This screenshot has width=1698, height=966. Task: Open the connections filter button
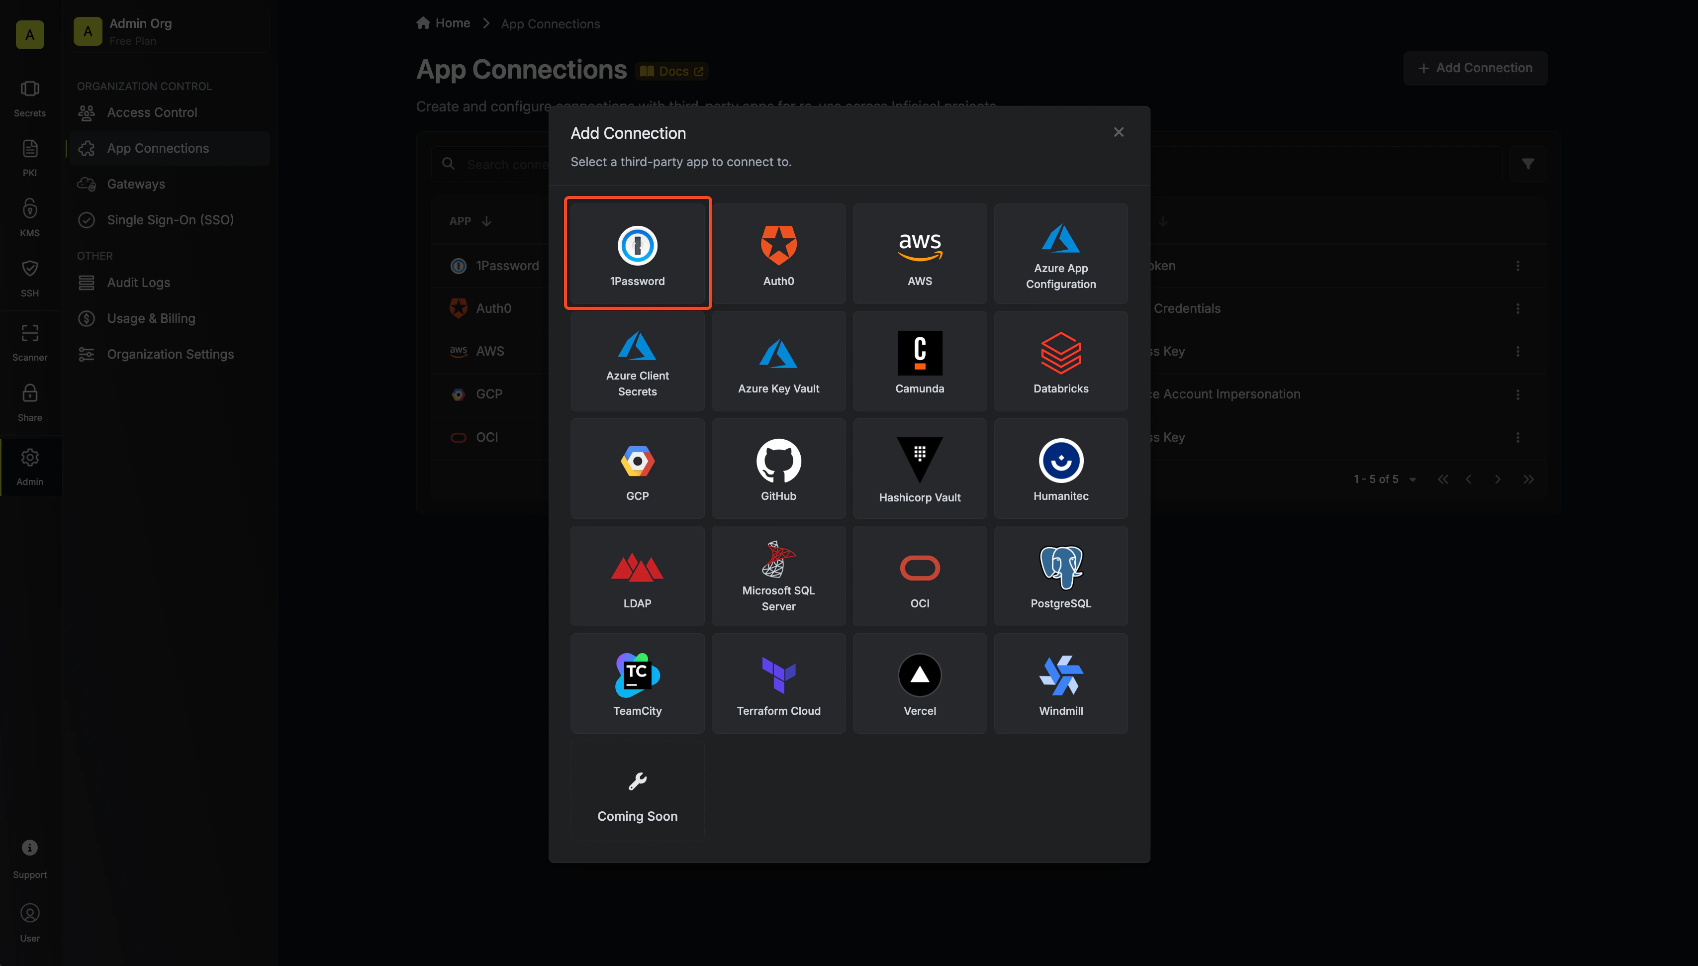point(1527,164)
